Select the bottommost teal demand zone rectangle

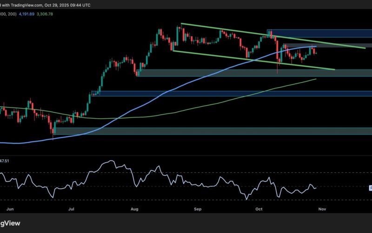[x=209, y=131]
